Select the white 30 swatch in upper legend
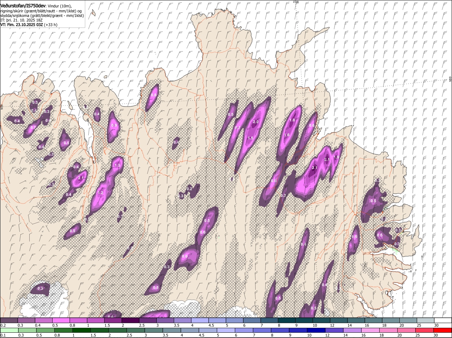Viewport: 452px width, 338px height. [443, 320]
